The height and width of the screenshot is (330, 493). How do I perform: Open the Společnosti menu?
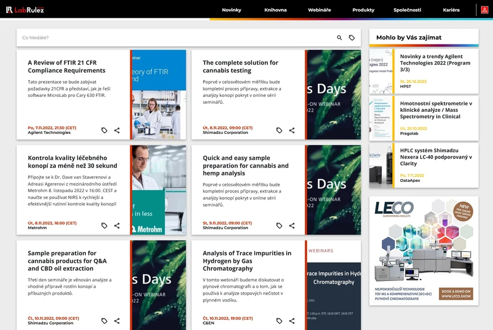[x=407, y=10]
